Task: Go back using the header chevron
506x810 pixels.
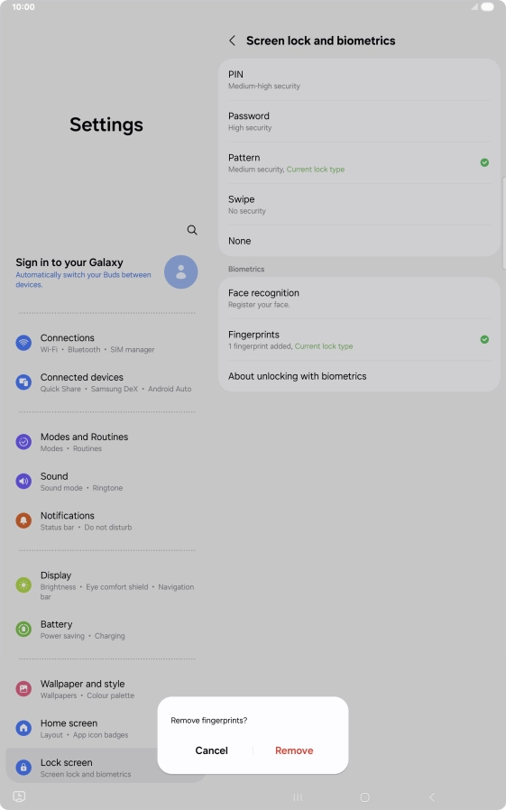Action: coord(233,41)
